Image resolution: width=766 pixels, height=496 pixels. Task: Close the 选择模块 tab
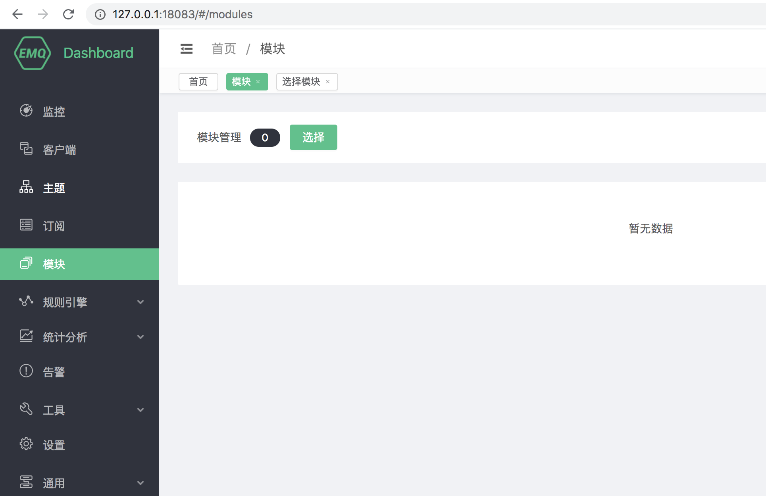coord(328,82)
